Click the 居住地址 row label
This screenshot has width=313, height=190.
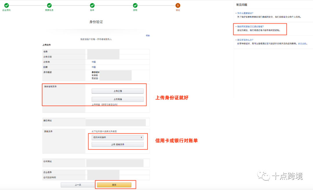(48, 120)
